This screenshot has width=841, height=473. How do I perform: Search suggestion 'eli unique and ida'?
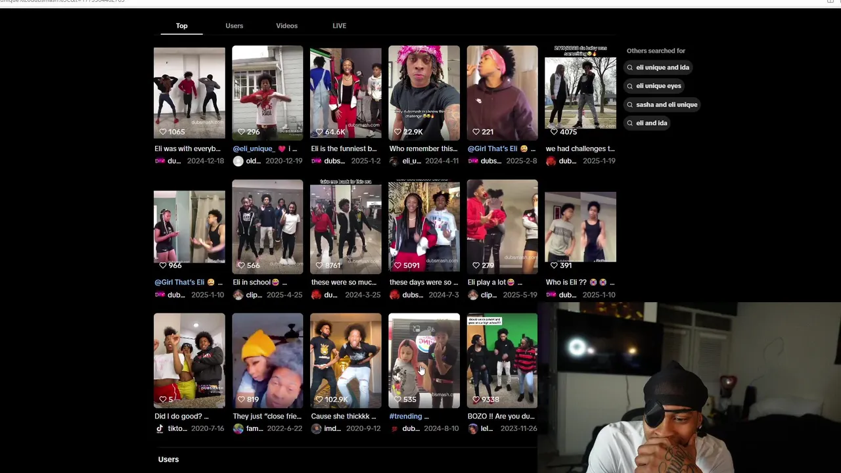point(658,67)
